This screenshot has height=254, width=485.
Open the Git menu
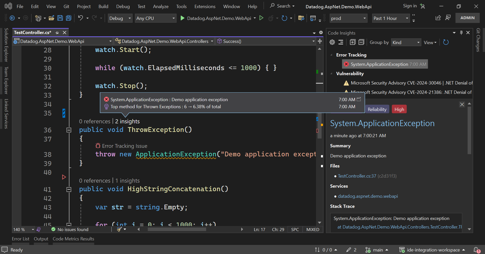point(66,6)
